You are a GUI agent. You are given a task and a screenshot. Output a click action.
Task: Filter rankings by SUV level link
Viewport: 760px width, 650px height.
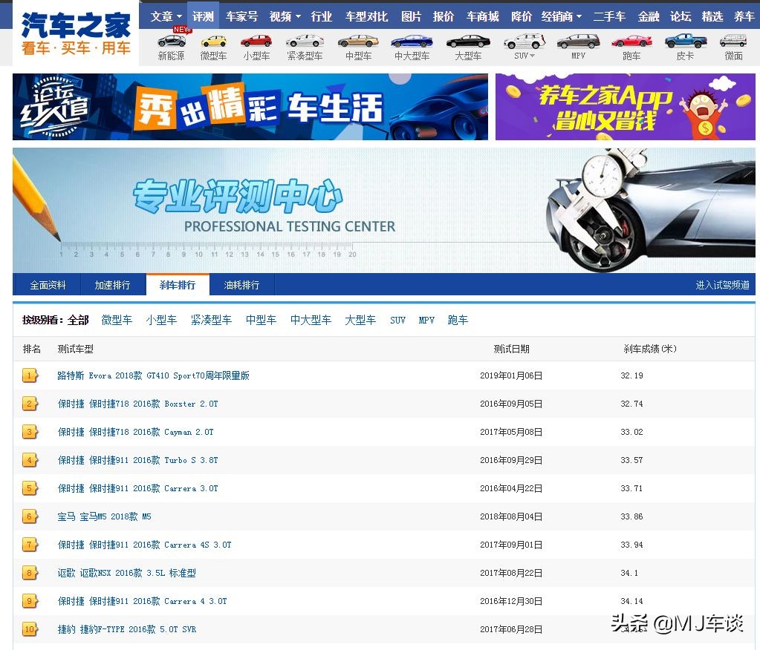(397, 320)
